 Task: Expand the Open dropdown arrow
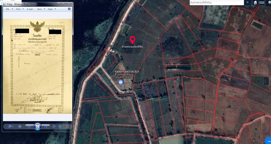click(55, 9)
